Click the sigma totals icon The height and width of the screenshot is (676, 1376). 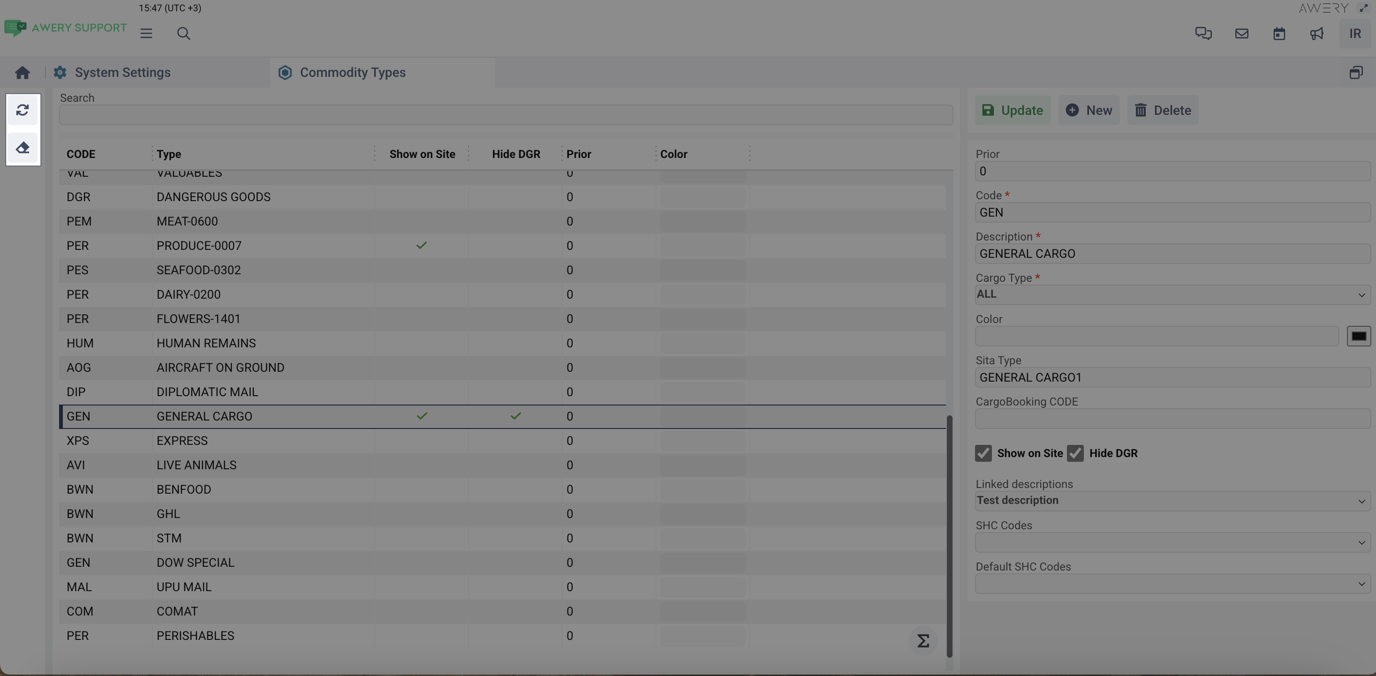pyautogui.click(x=923, y=641)
